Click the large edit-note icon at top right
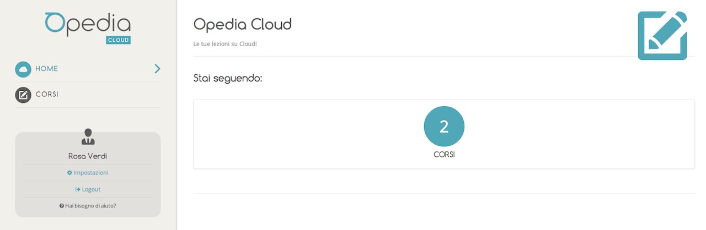706x230 pixels. pyautogui.click(x=662, y=35)
